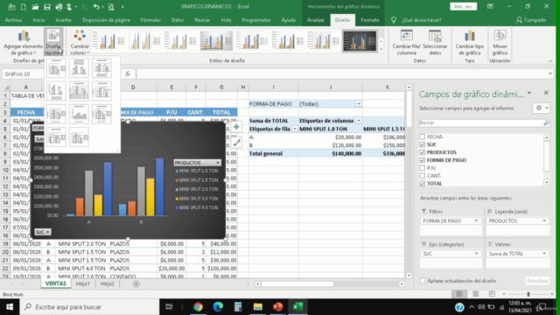Open Agregar elemento de gráfico menu
The image size is (560, 315).
24,43
